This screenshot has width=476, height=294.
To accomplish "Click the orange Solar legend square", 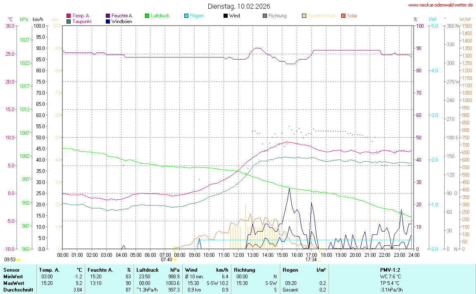I will pyautogui.click(x=343, y=16).
